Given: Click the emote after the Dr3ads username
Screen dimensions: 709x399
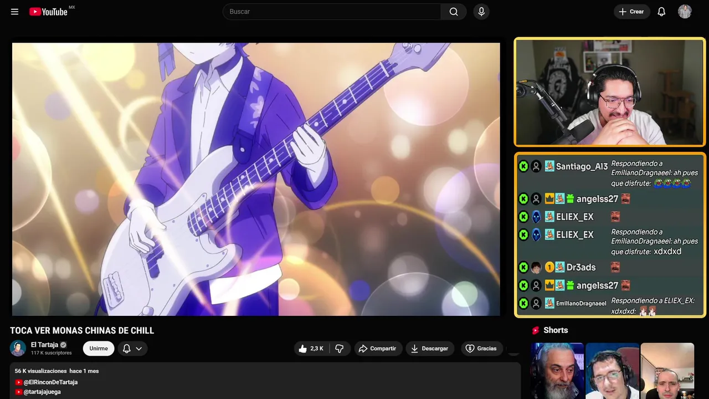Looking at the screenshot, I should [x=615, y=267].
